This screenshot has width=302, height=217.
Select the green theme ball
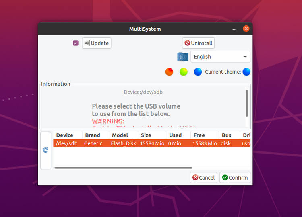(x=184, y=72)
